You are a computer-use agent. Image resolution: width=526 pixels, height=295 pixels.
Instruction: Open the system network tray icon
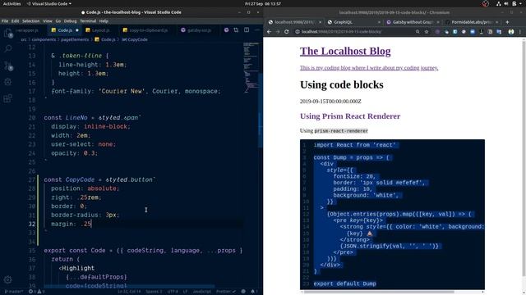[x=499, y=3]
